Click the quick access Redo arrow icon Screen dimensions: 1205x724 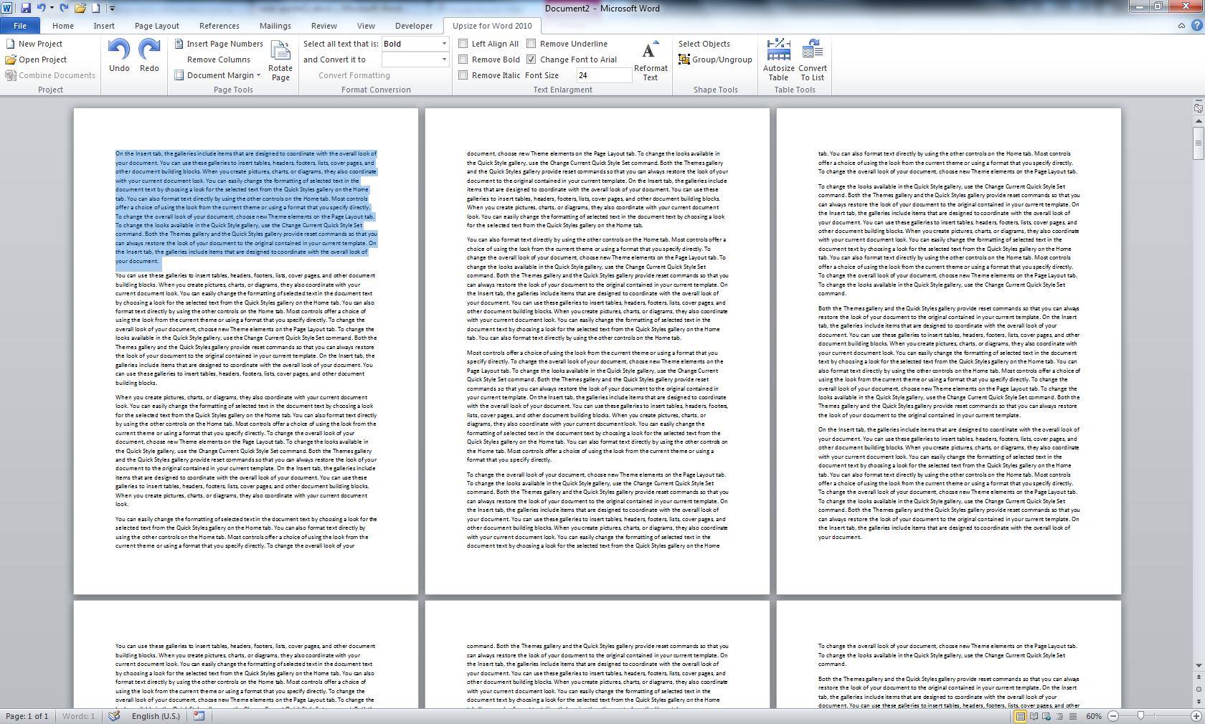[x=64, y=8]
